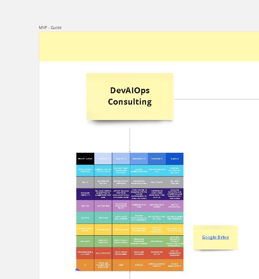Click the Live Monitoring and Feedback cell
Screen dimensions: 259x279
pyautogui.click(x=175, y=218)
